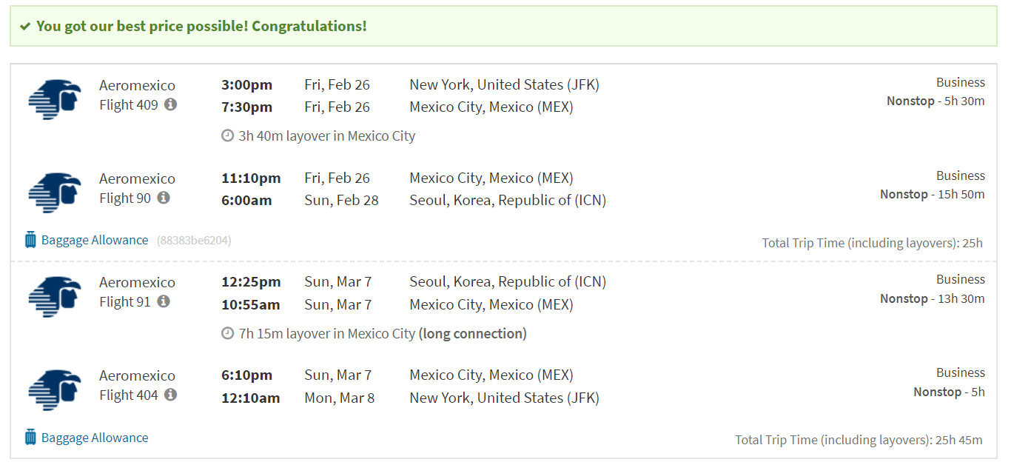Open the outbound Baggage Allowance link
The width and height of the screenshot is (1011, 465).
pos(95,240)
